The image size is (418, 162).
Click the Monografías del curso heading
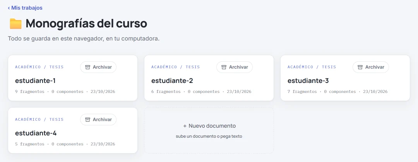(x=86, y=24)
